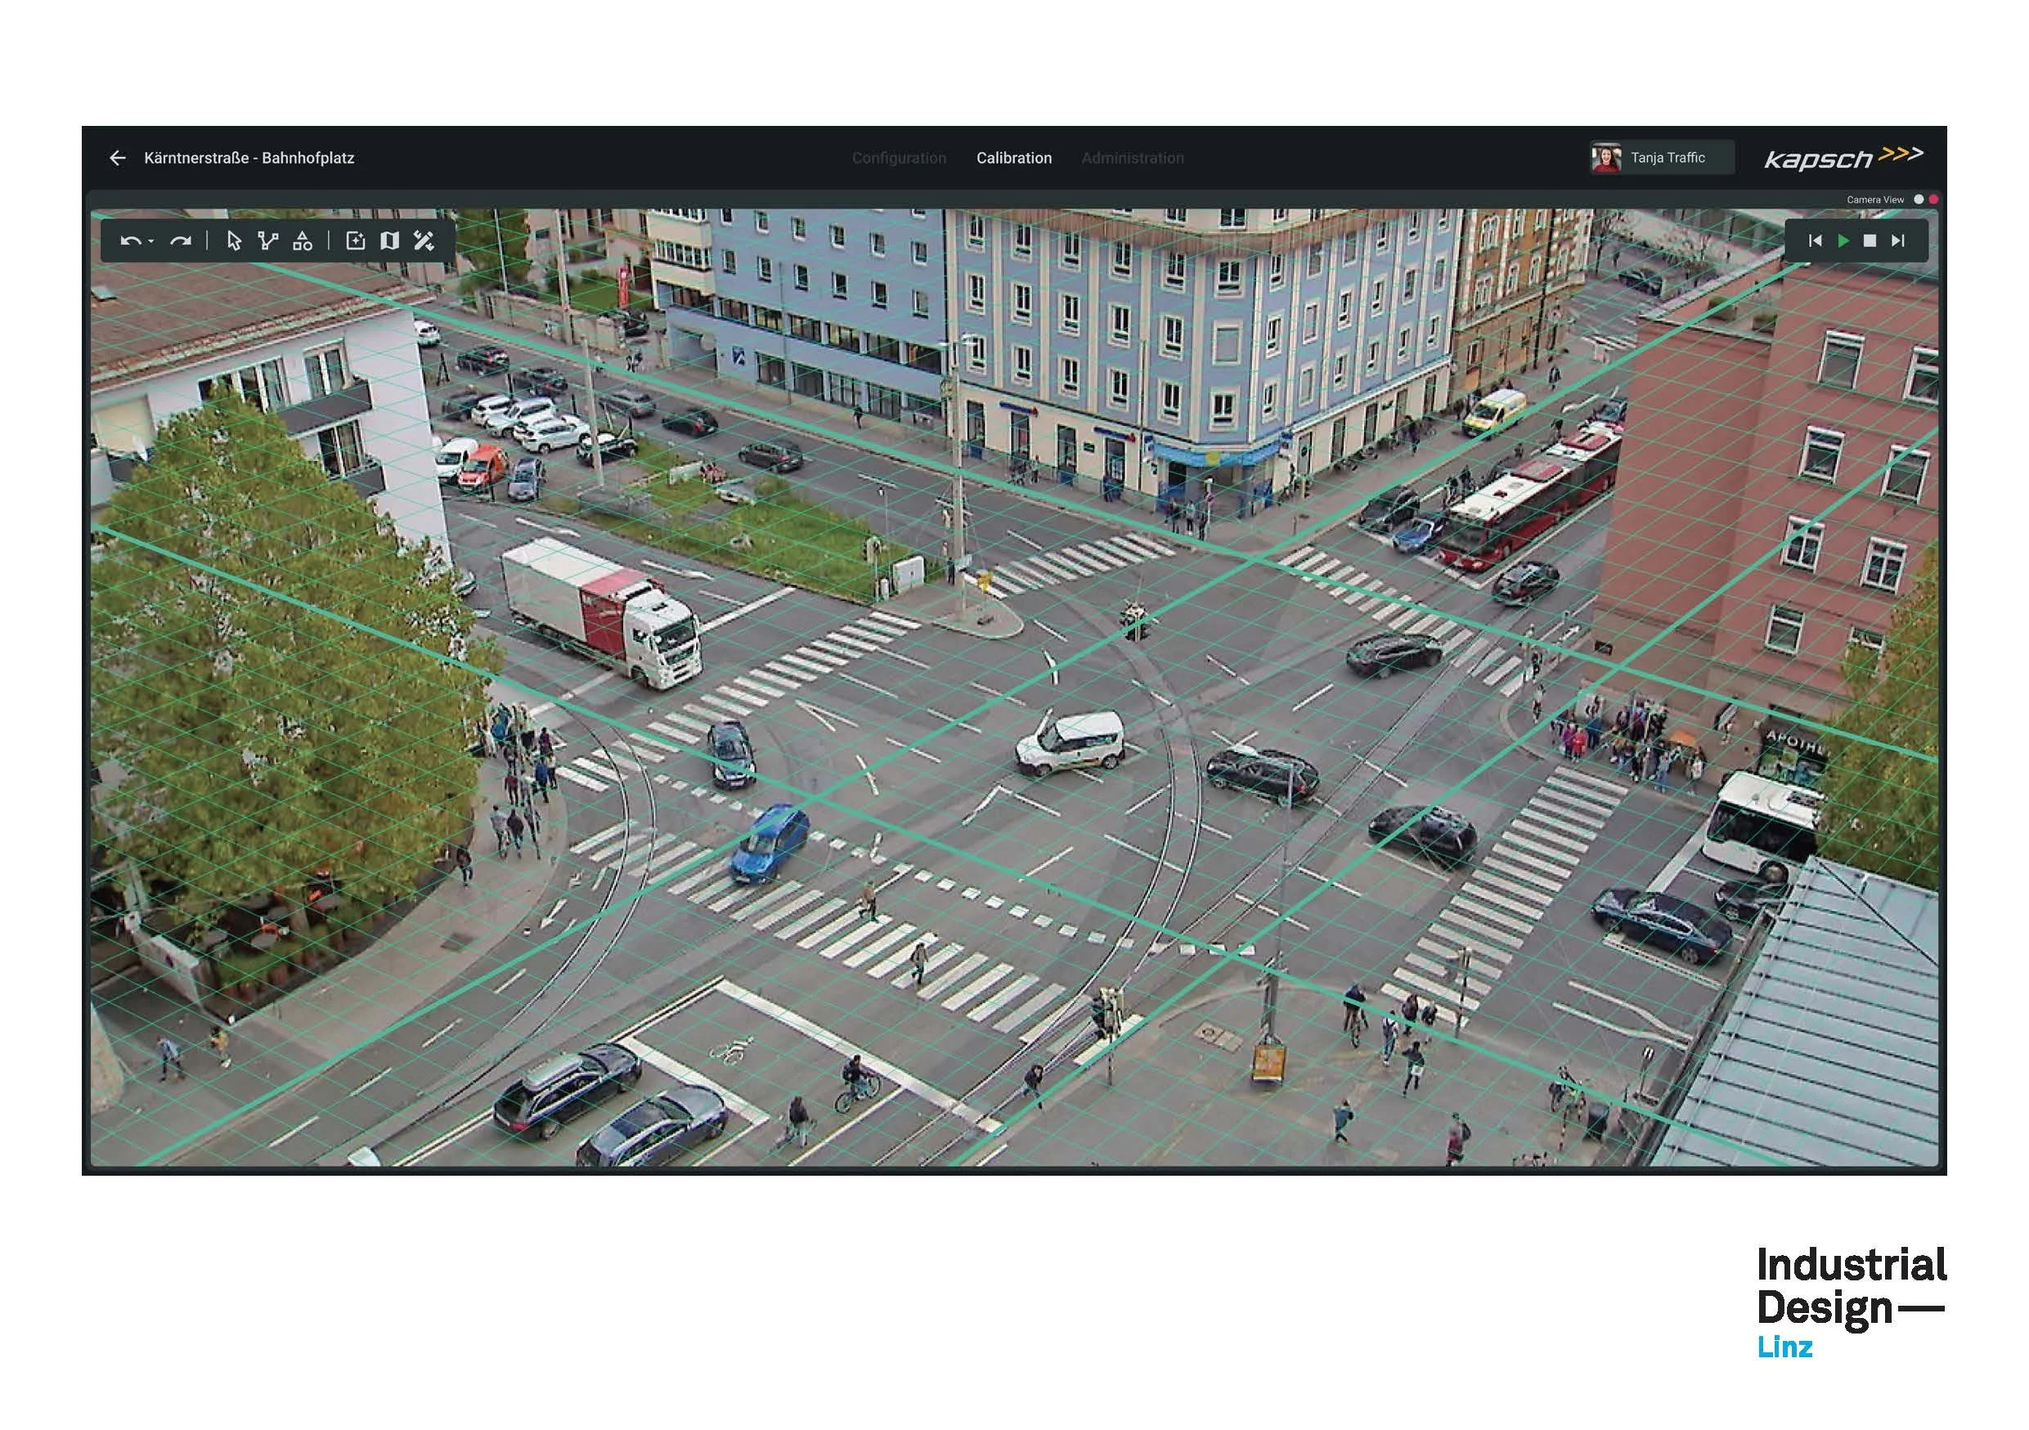
Task: Click the add image sparkle tool
Action: pos(355,241)
